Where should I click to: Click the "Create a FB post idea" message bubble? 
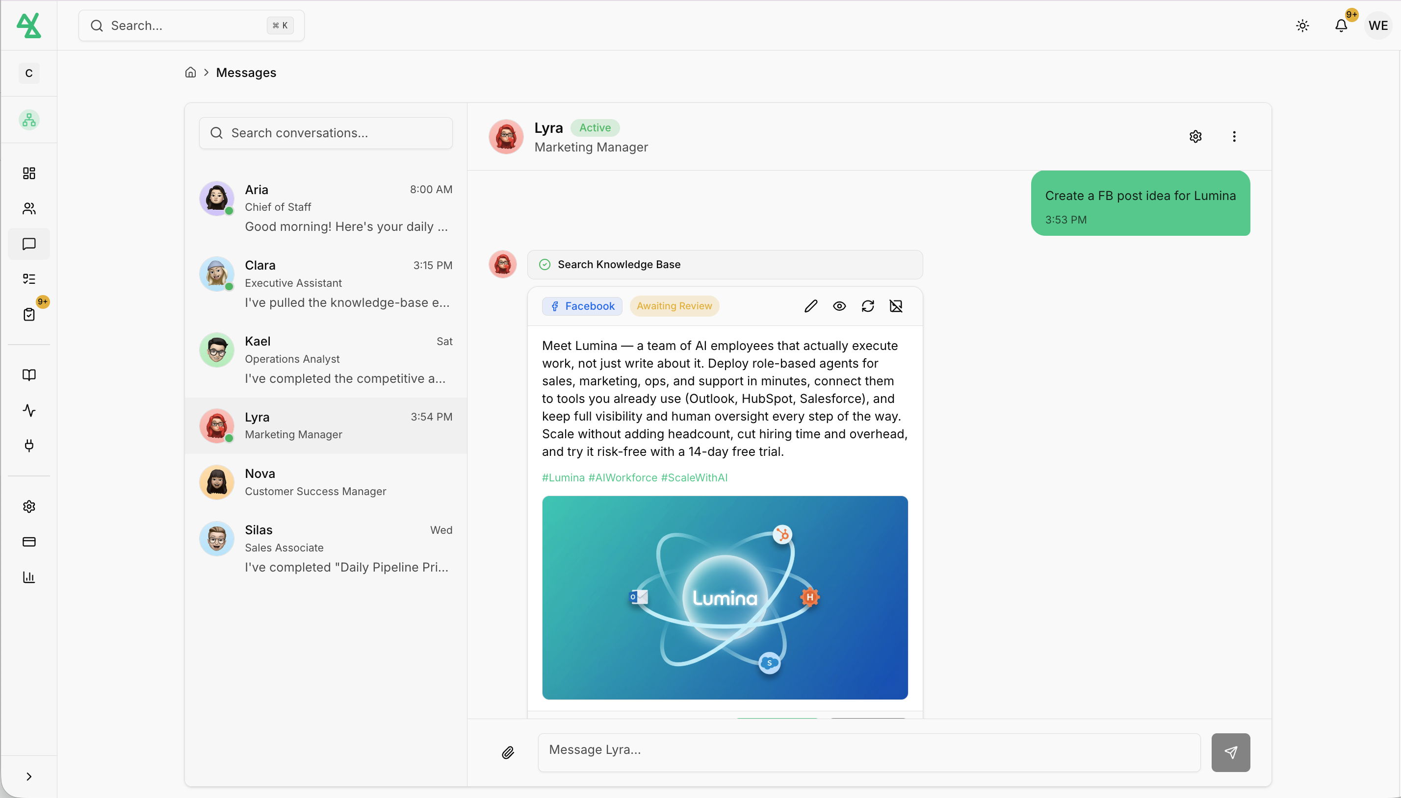point(1140,203)
